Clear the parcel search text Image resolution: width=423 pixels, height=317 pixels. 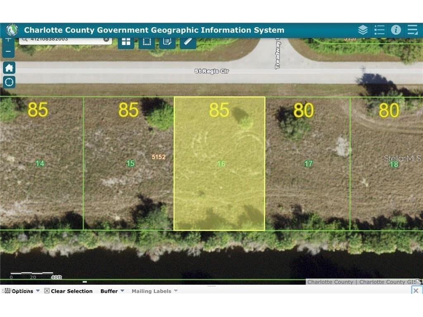tap(106, 40)
